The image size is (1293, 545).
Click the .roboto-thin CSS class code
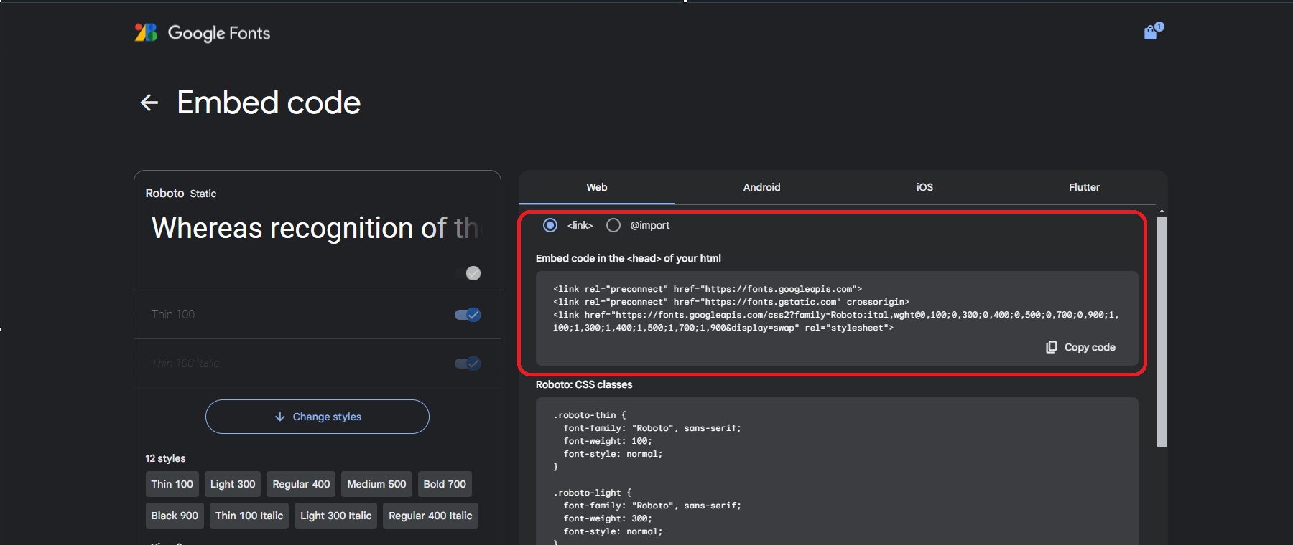[x=646, y=441]
